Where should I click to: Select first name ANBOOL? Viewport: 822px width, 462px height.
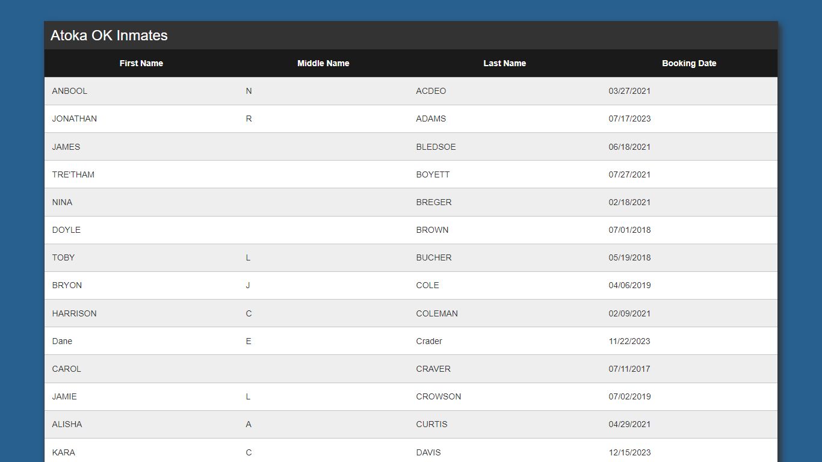pos(70,91)
